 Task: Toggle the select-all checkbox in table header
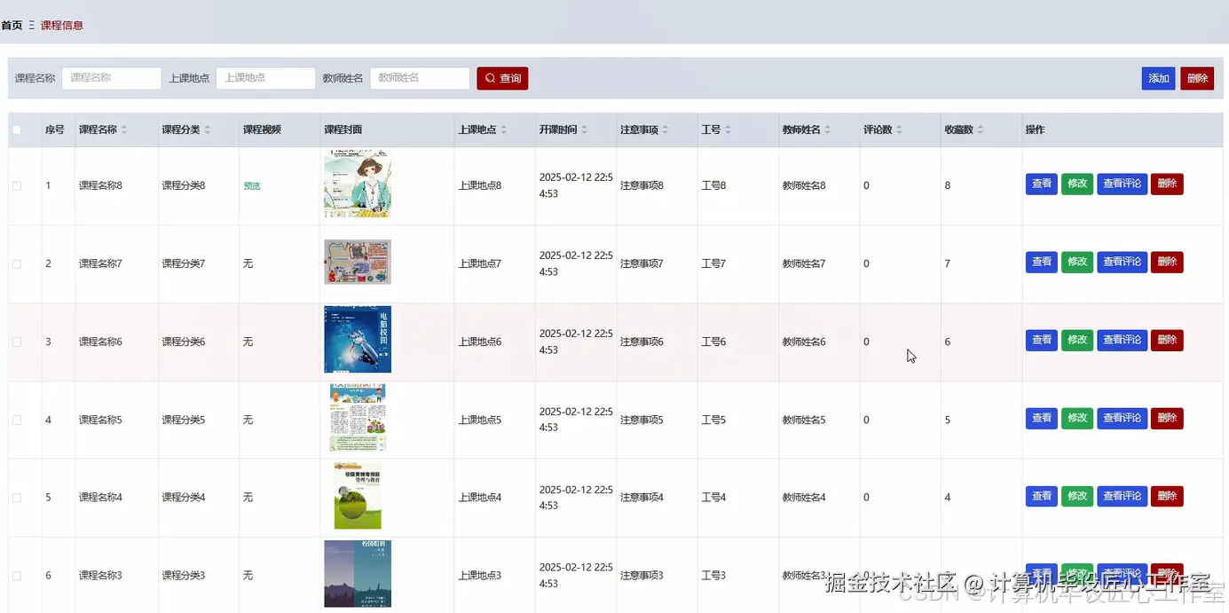(16, 129)
